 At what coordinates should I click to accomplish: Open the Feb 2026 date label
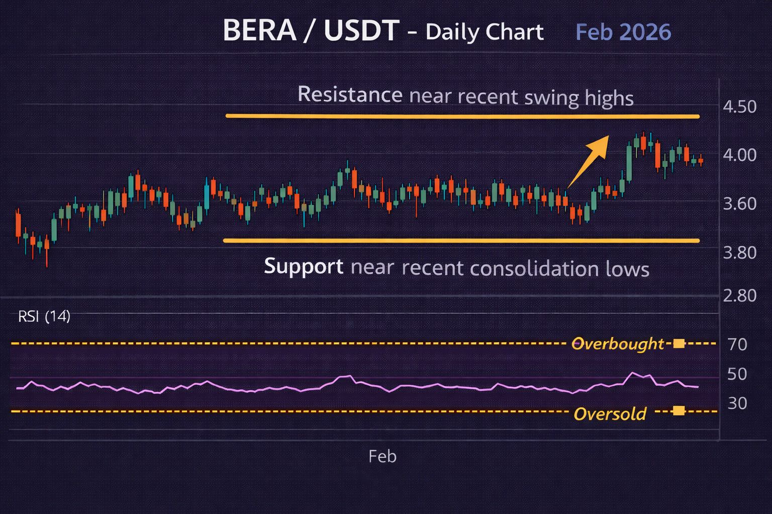tap(623, 32)
